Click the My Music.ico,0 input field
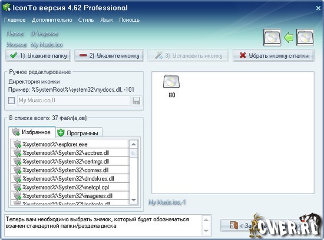Screen dimensions: 324x240 coord(74,101)
